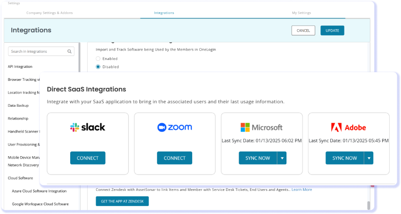Open Data Backup in sidebar
The image size is (401, 214).
coord(18,105)
